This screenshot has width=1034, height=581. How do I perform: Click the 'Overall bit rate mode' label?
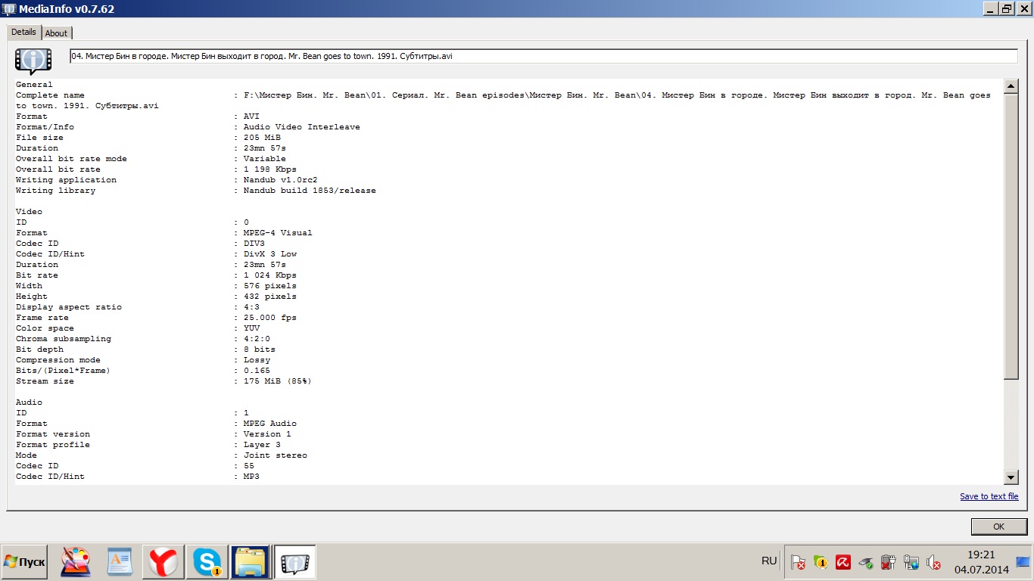click(71, 159)
